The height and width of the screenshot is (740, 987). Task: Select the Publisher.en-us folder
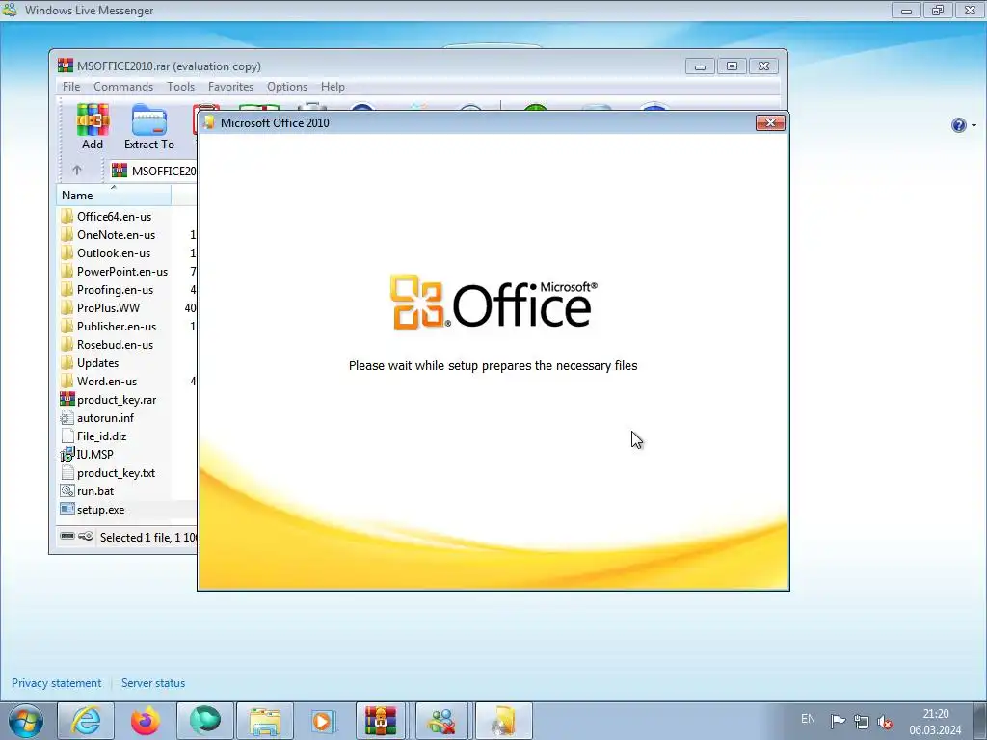pos(117,326)
